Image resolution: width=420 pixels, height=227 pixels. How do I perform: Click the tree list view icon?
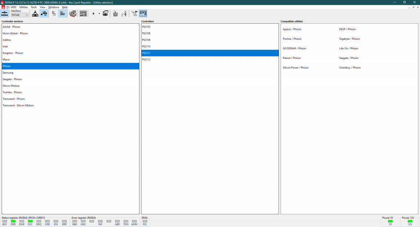point(134,13)
